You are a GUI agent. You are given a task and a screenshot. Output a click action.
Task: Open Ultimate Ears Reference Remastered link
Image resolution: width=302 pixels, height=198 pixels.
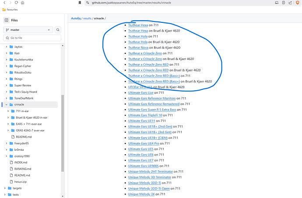(x=154, y=104)
